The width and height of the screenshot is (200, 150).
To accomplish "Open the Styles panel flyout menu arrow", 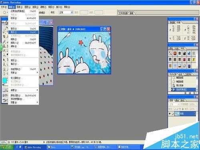I will [x=197, y=48].
